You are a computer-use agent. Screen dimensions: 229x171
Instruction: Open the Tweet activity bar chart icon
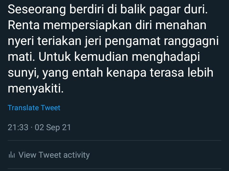12,155
